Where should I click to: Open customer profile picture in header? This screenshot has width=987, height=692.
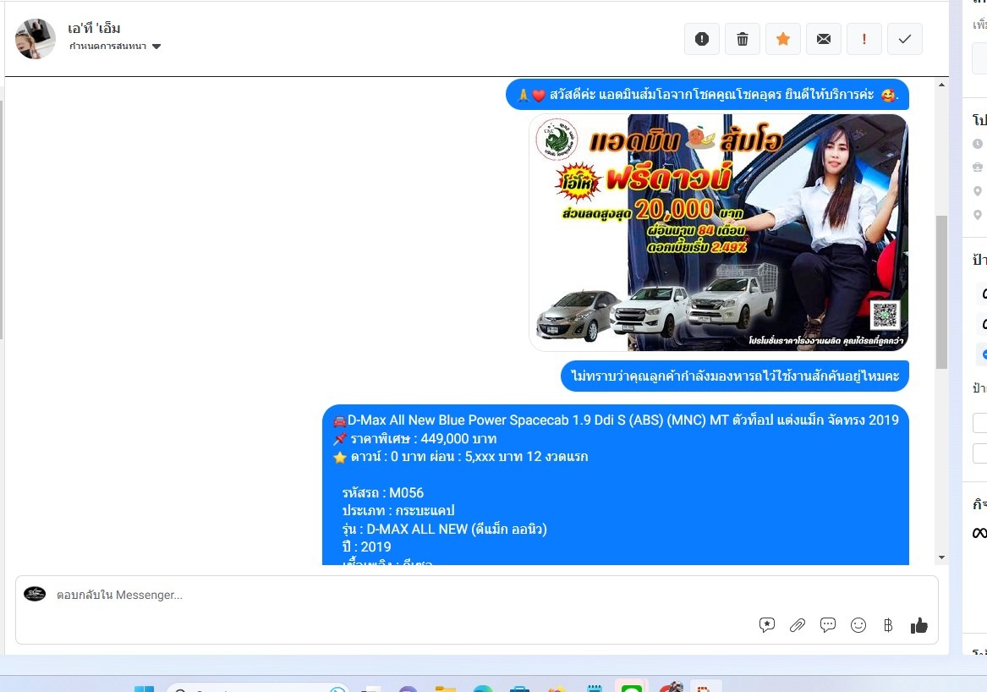(36, 38)
